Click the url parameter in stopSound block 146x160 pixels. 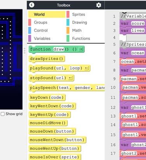tap(60, 78)
